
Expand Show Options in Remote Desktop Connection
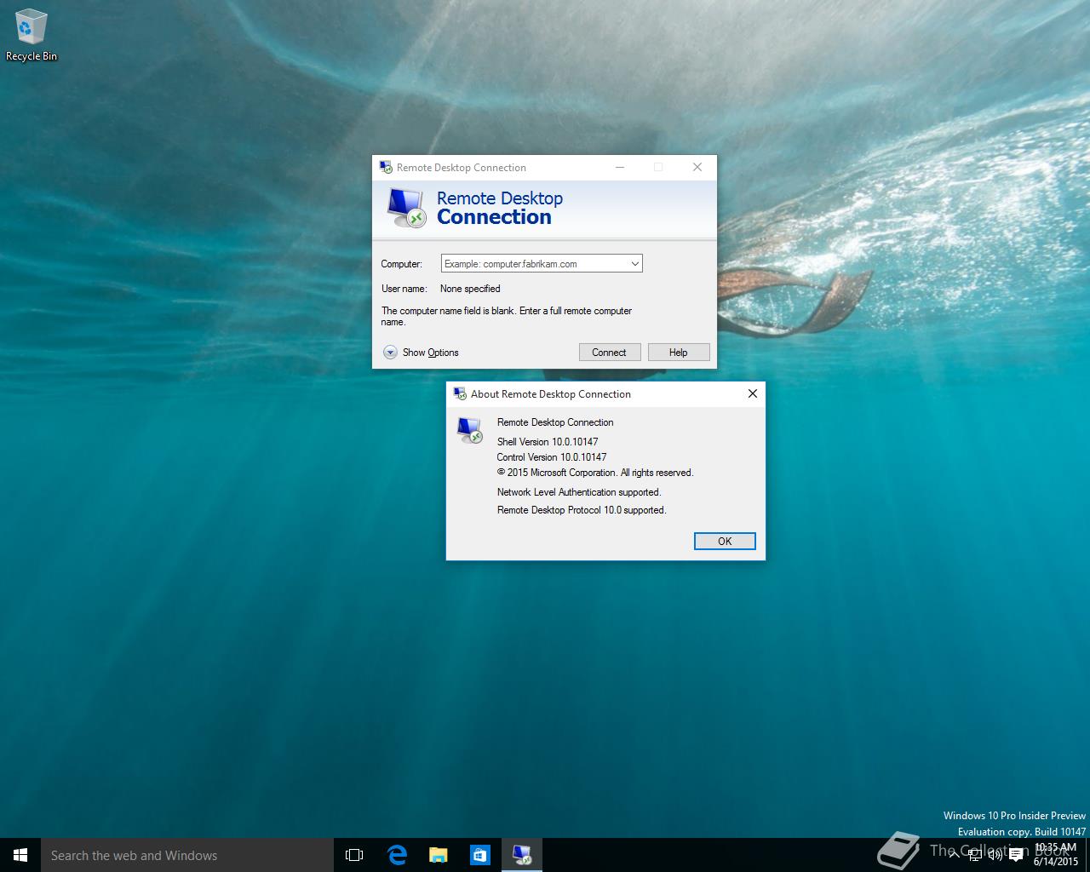[x=421, y=353]
